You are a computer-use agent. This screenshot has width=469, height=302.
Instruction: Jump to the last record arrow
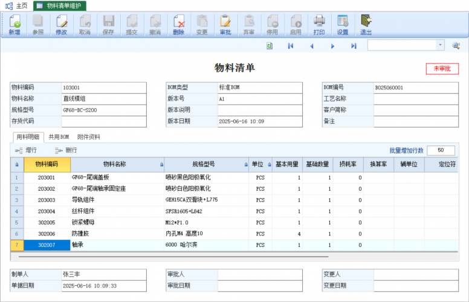point(354,45)
